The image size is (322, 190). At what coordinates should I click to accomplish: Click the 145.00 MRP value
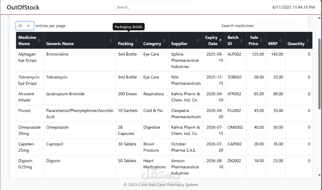tap(277, 54)
